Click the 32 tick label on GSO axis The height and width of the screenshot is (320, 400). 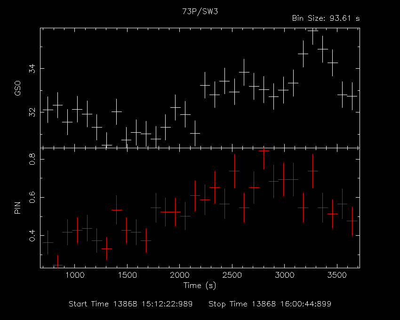[x=32, y=112]
